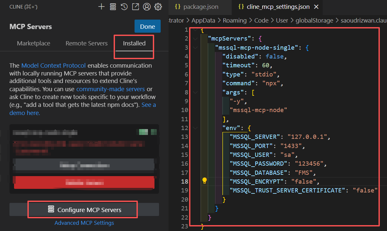Open Cline account icon

tap(147, 7)
